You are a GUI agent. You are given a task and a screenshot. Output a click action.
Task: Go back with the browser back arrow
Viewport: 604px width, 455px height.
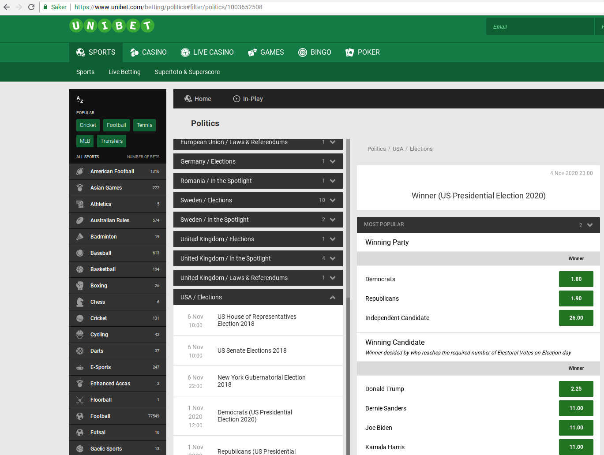[6, 7]
